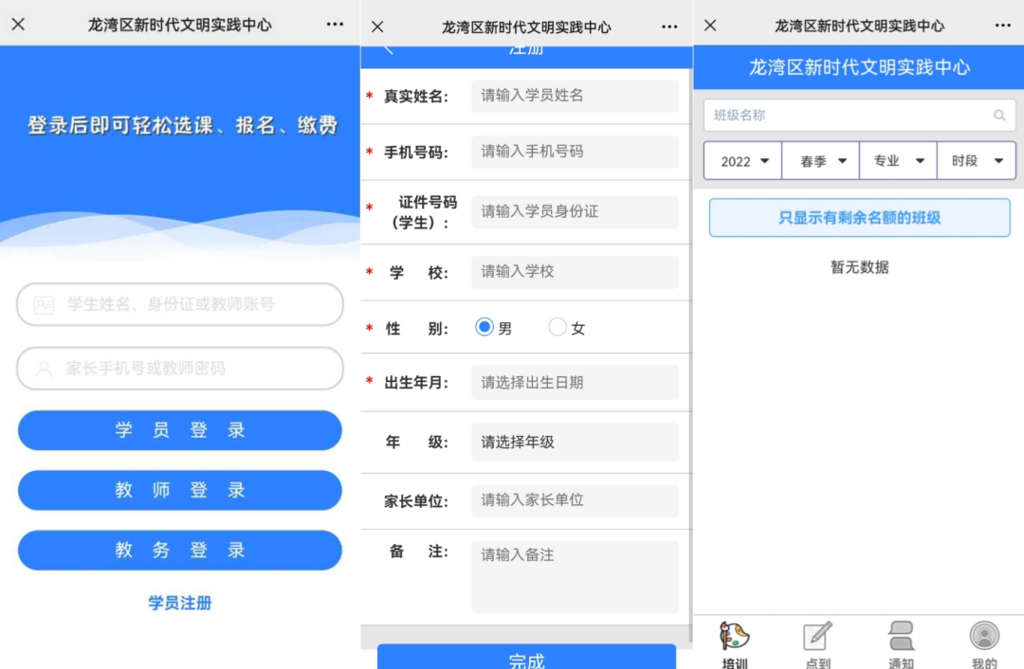Open the 春季 season dropdown
This screenshot has height=669, width=1024.
click(x=821, y=161)
